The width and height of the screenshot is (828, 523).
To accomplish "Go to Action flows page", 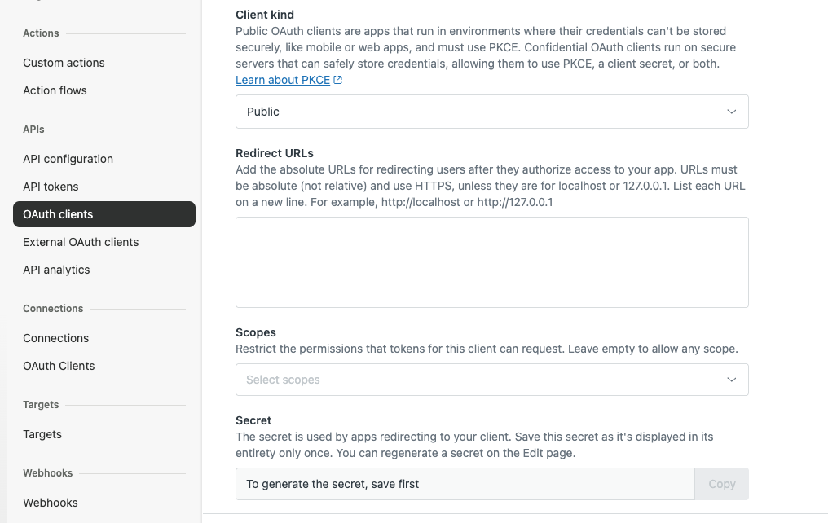I will (55, 90).
